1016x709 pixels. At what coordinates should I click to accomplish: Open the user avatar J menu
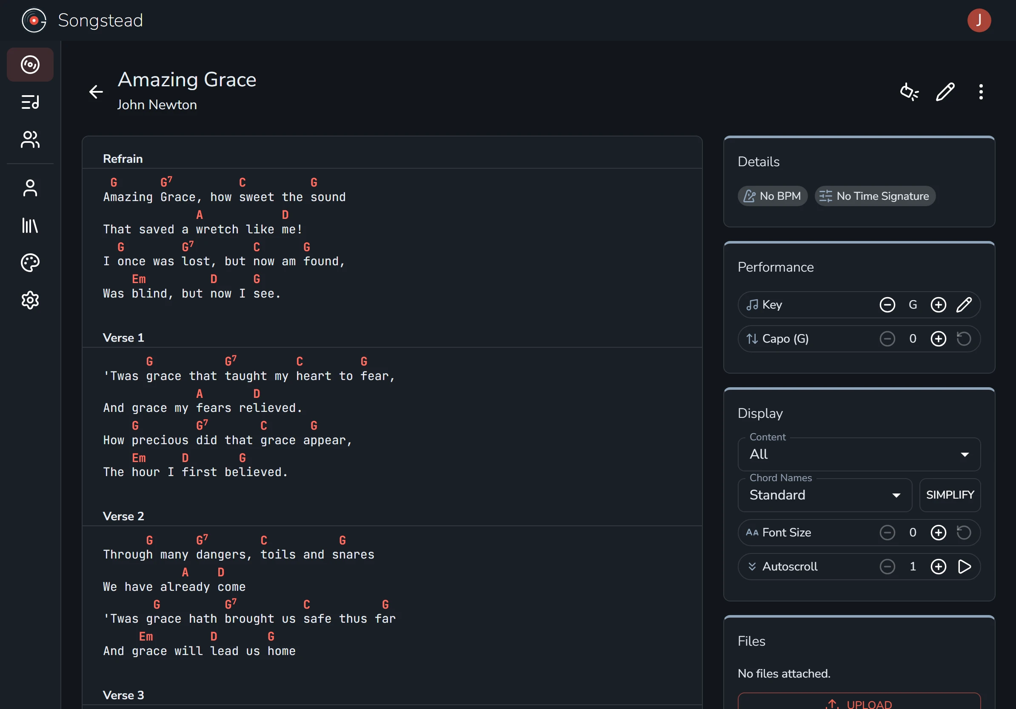979,20
